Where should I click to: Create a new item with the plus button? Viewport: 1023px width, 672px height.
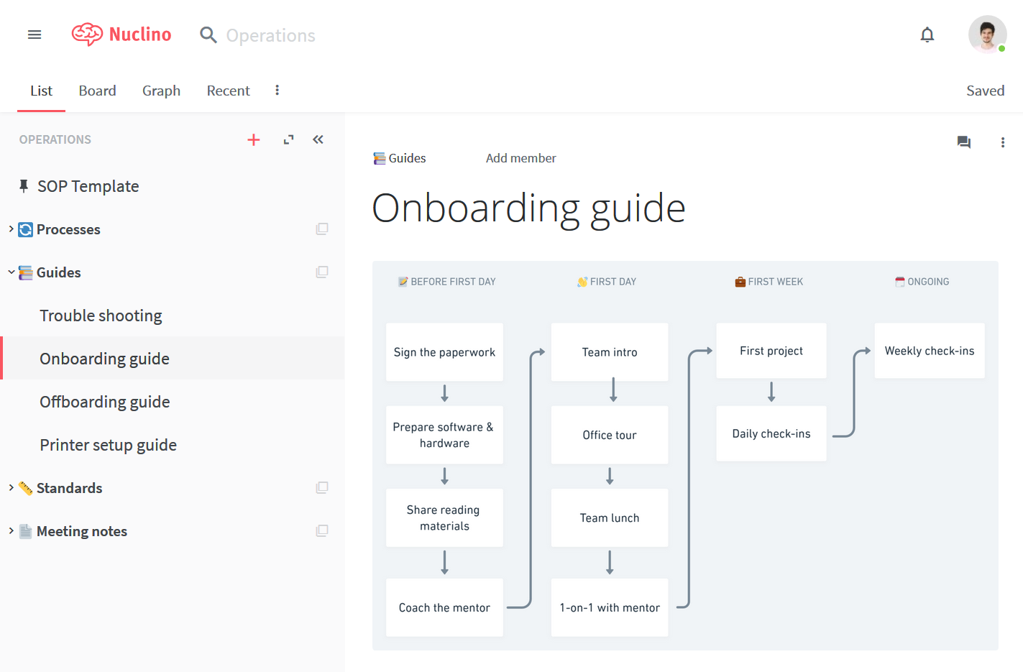[x=253, y=139]
